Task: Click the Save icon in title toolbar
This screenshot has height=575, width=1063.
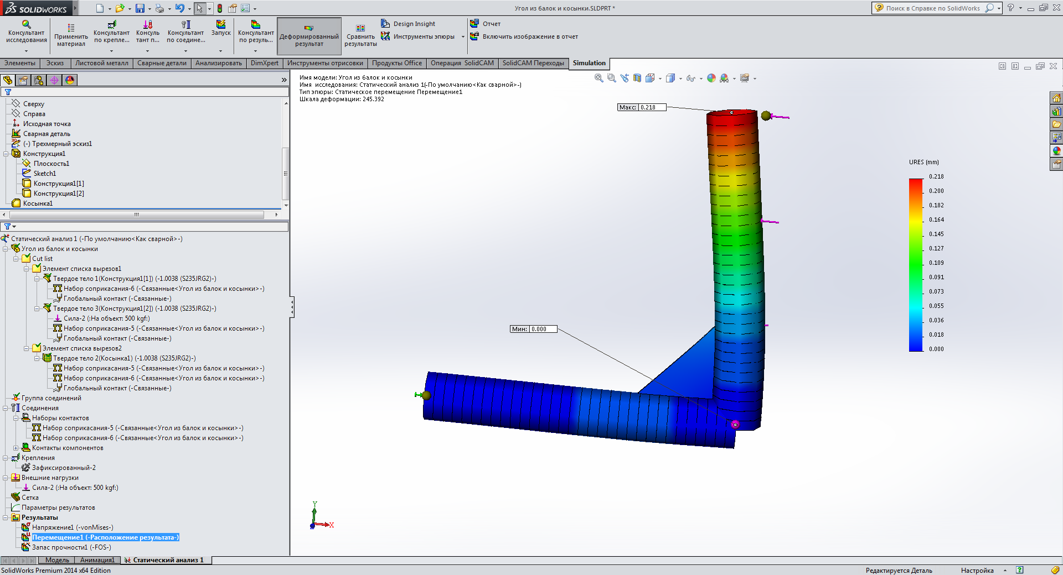Action: pyautogui.click(x=140, y=8)
